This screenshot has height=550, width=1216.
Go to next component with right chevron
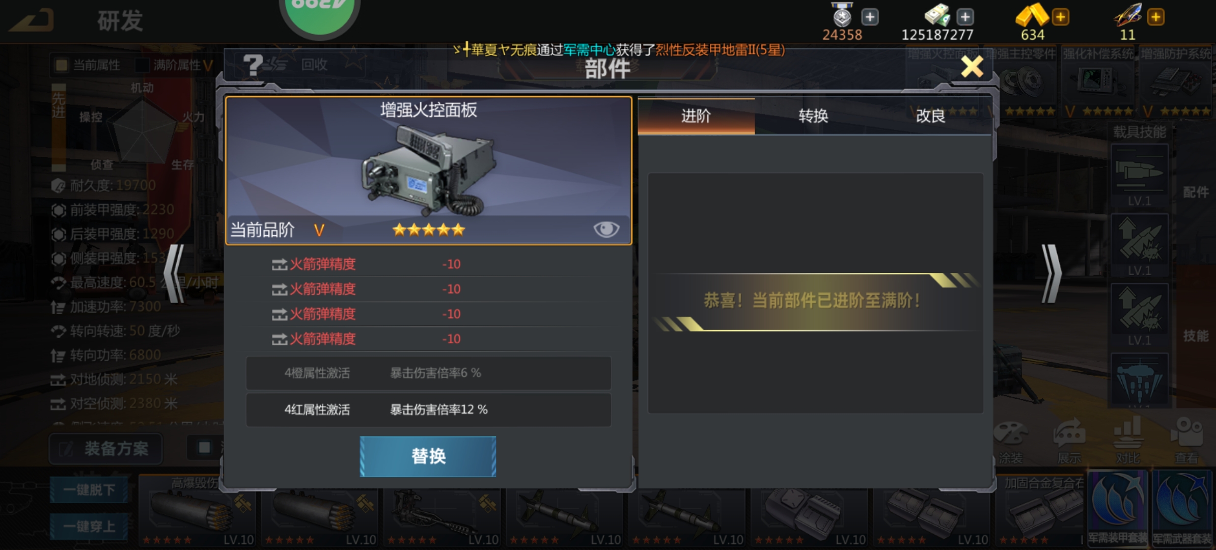pyautogui.click(x=1051, y=274)
